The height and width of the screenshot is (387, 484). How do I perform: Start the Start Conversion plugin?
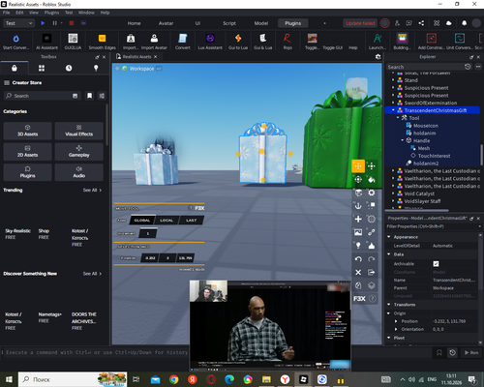[x=15, y=42]
